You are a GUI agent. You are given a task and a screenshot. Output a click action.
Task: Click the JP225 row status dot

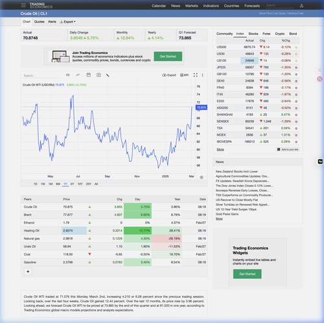tap(296, 67)
